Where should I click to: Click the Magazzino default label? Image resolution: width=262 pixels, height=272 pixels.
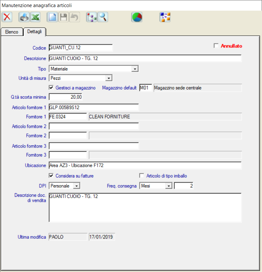tap(119, 88)
